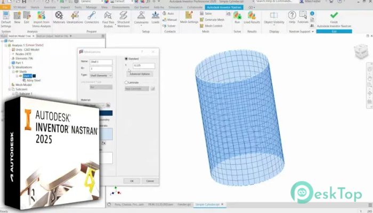Viewport: 373px width, 213px height.
Task: Collapse the Idealizations tree node
Action: tap(10, 67)
